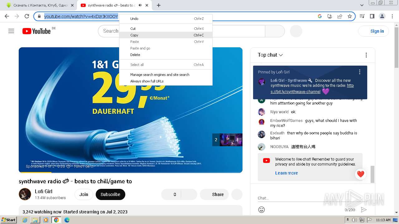Mute the synthwave radio tab audio
Image resolution: width=399 pixels, height=224 pixels.
140,5
